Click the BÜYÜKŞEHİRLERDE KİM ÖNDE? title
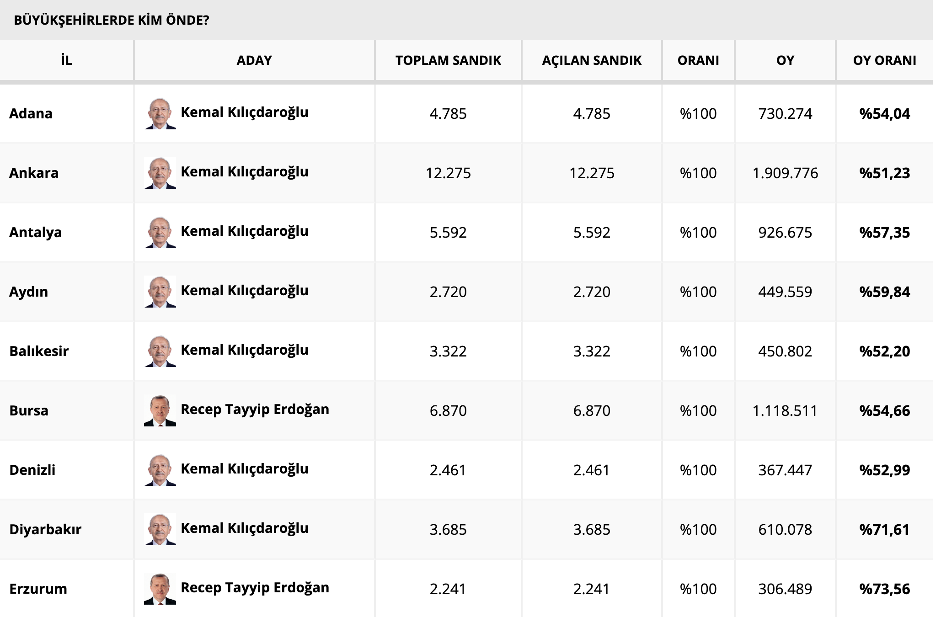Image resolution: width=941 pixels, height=617 pixels. (111, 20)
